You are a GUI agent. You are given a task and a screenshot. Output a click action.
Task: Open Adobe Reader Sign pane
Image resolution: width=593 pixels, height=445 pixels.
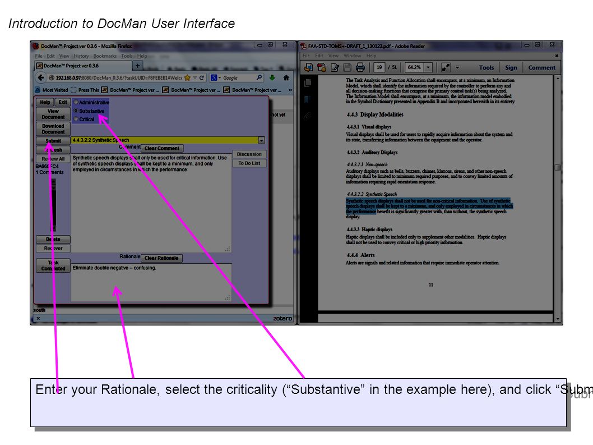pyautogui.click(x=511, y=67)
